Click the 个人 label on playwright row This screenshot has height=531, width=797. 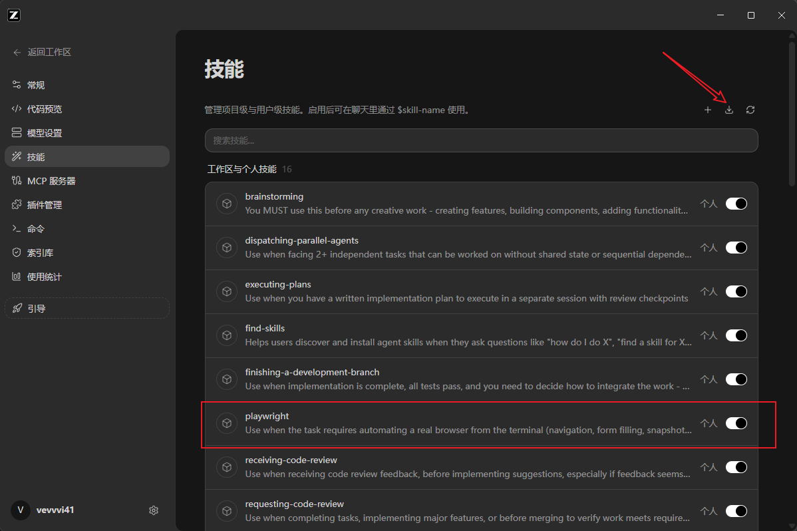tap(709, 423)
